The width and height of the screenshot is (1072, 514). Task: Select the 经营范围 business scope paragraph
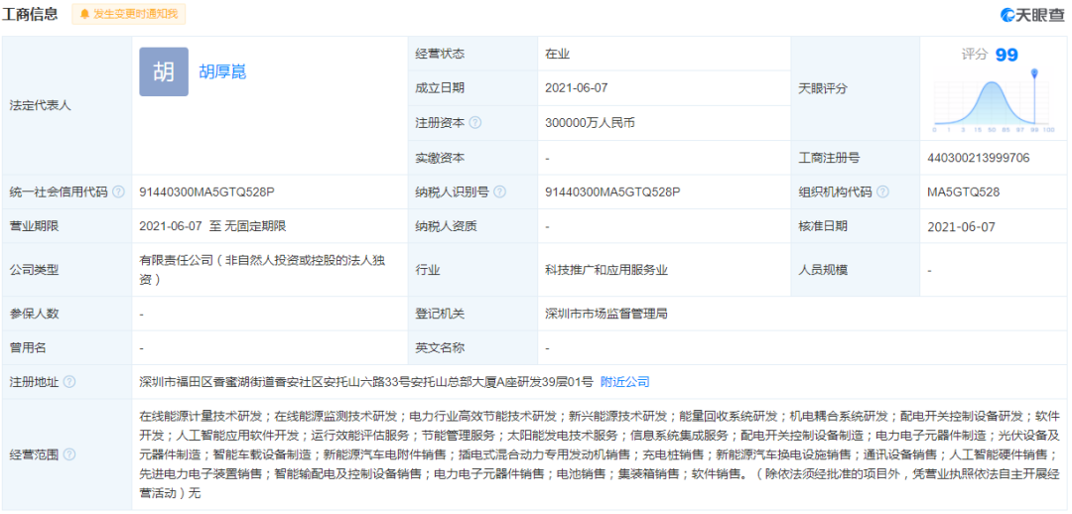pos(599,454)
